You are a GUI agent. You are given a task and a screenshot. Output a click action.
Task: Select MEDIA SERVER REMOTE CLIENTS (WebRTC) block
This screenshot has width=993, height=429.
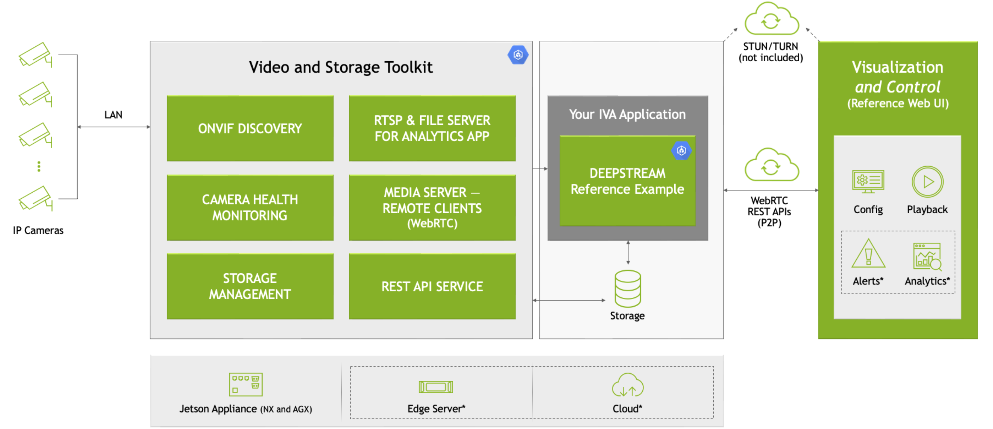click(x=432, y=208)
